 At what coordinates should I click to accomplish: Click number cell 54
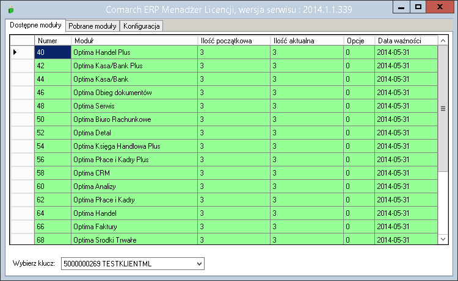53,146
